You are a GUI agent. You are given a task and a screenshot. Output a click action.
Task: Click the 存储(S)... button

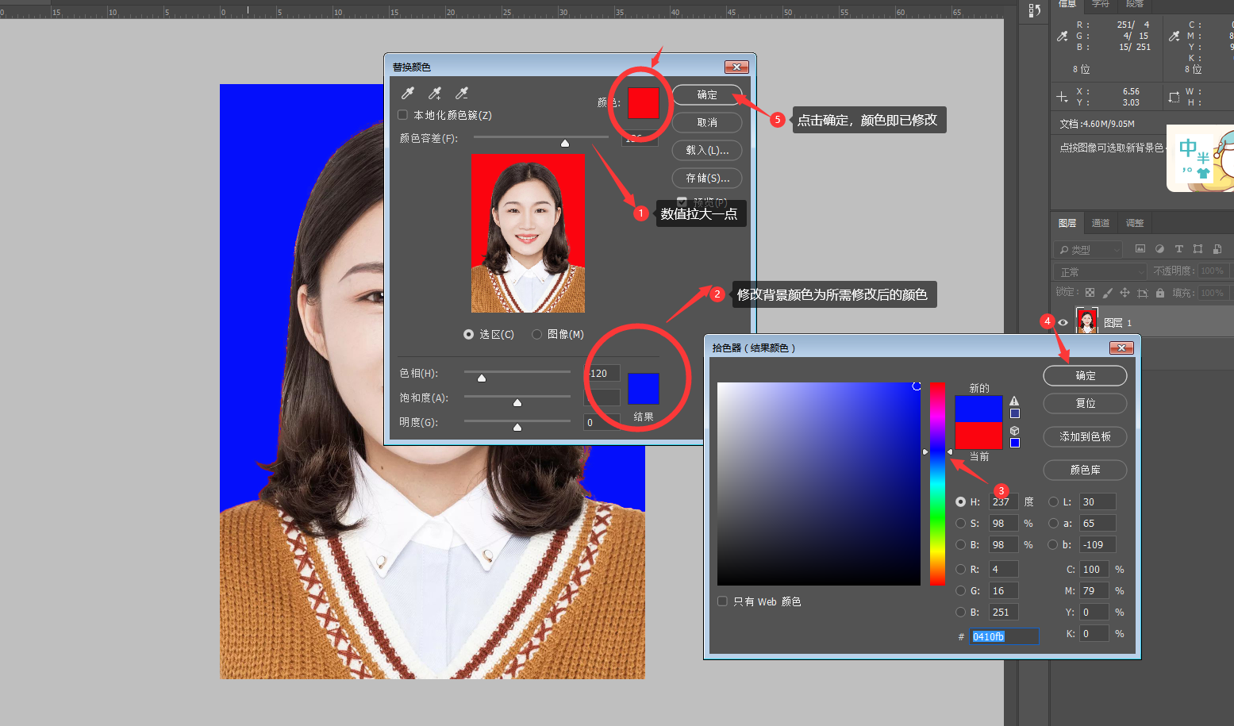click(x=707, y=178)
